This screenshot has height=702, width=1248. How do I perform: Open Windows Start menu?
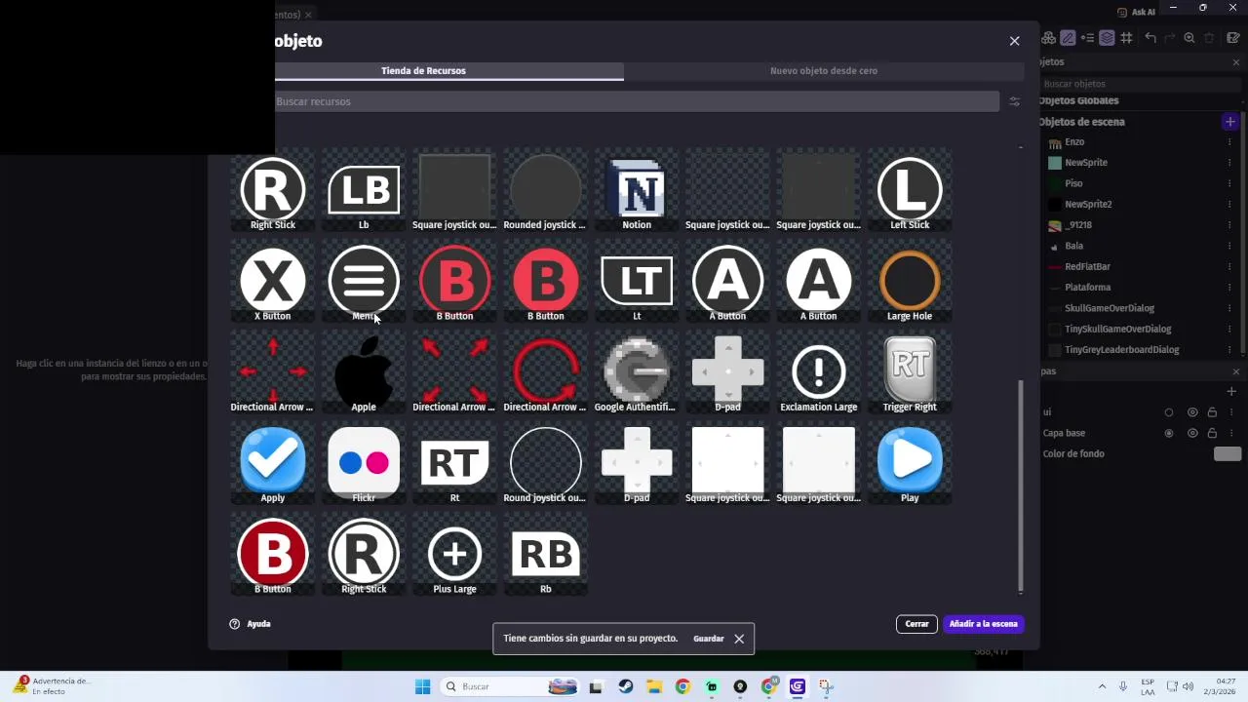coord(422,686)
